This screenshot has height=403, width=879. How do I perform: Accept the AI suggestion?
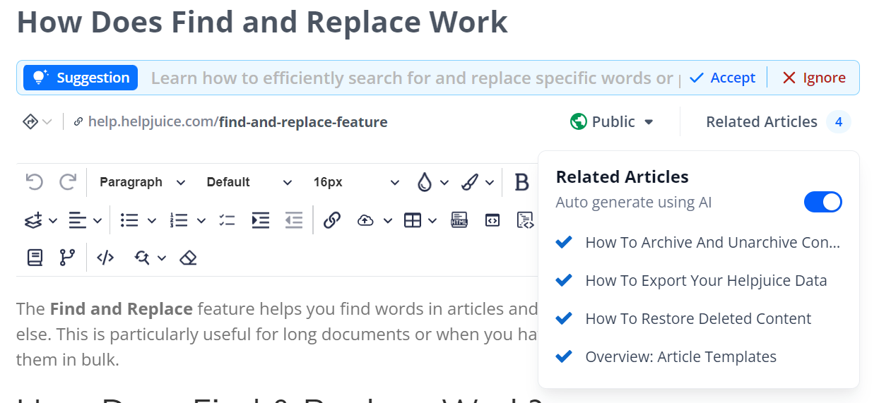coord(723,78)
